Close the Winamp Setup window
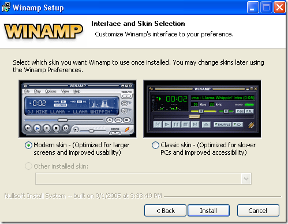The image size is (288, 224). [279, 8]
